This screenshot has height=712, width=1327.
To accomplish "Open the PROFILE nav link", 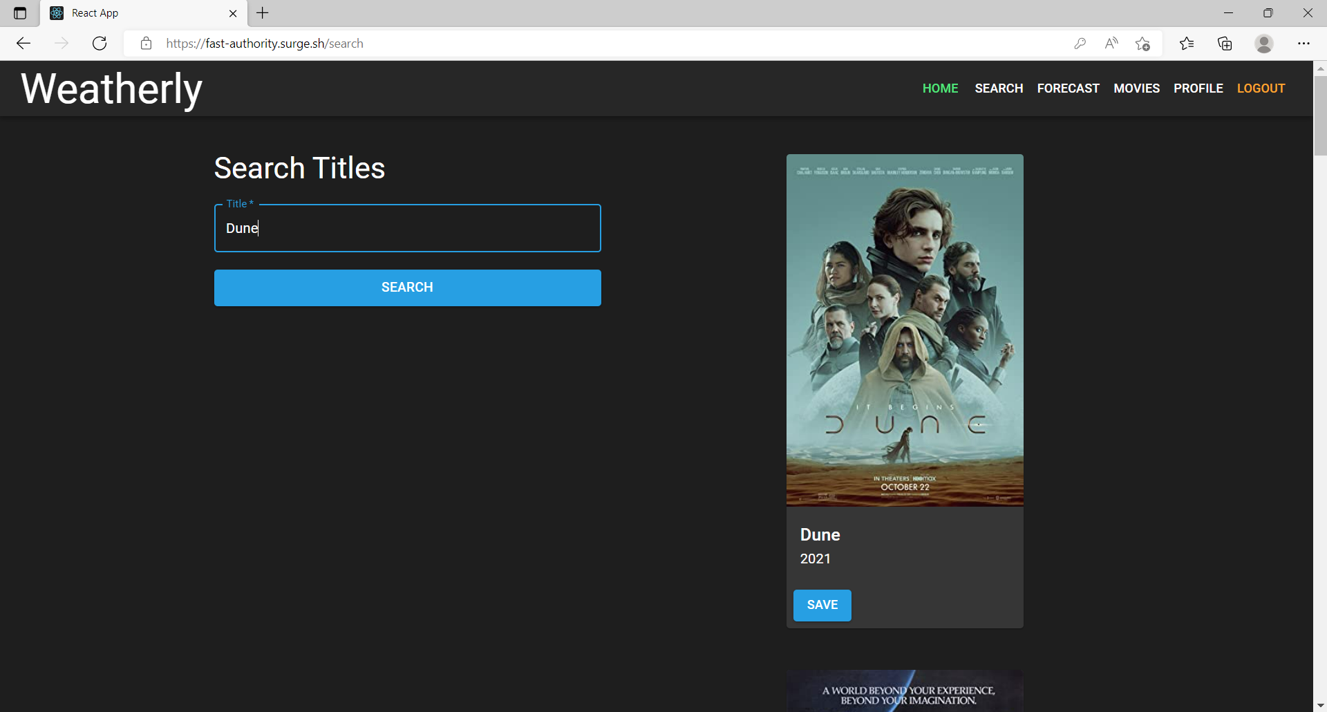I will (x=1198, y=88).
